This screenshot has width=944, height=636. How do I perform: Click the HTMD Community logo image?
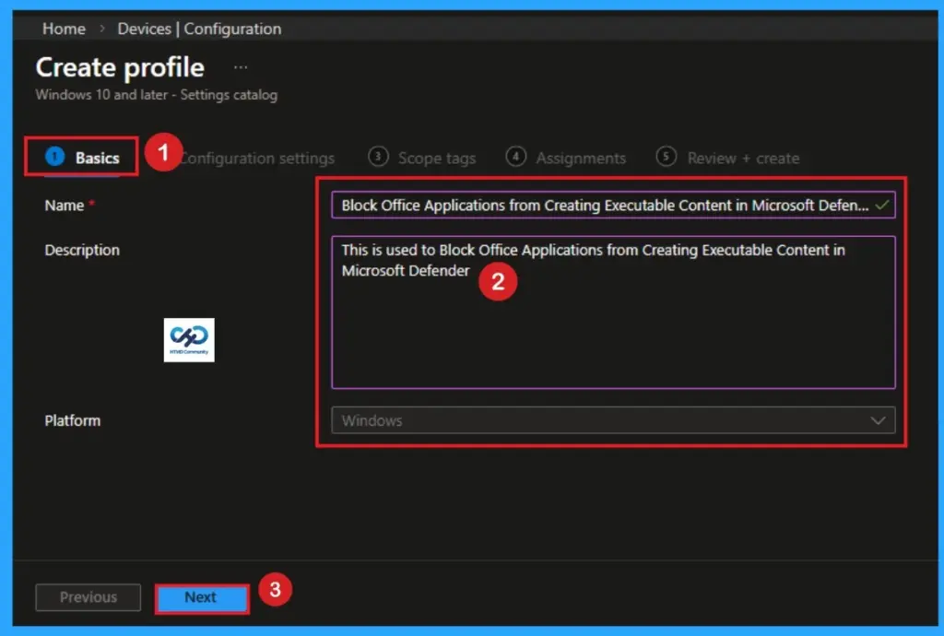pos(189,339)
